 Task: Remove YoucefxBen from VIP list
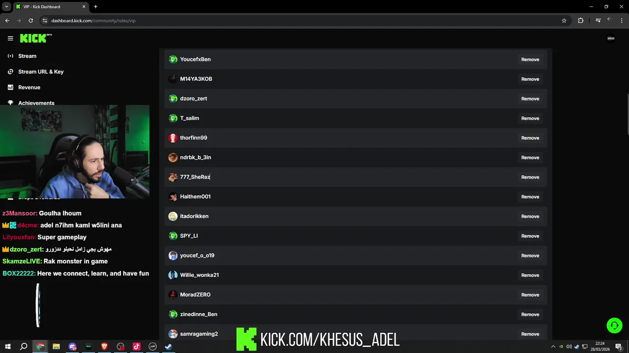pos(530,59)
